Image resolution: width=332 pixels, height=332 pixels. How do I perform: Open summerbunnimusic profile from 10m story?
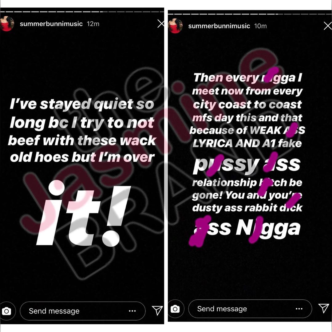[219, 26]
